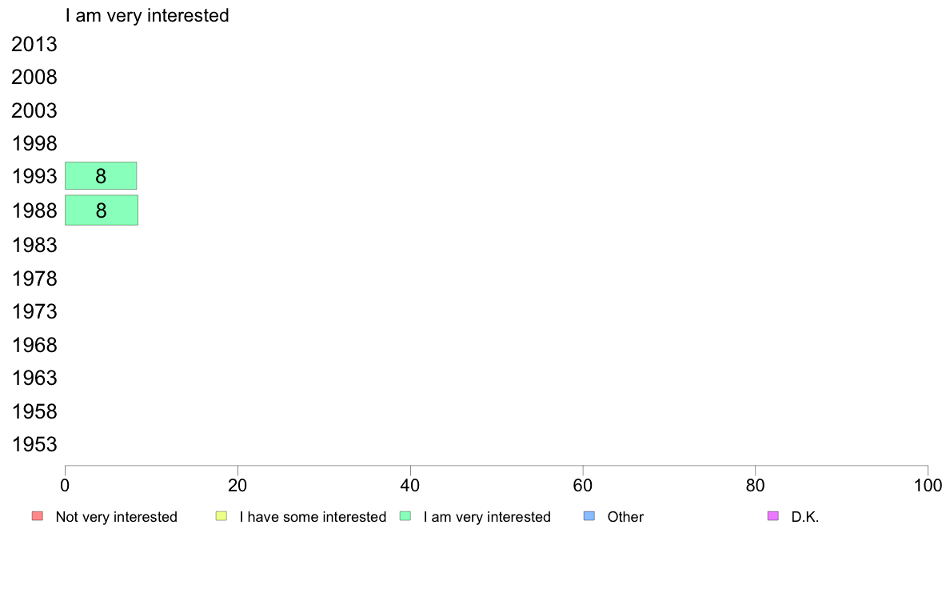Viewport: 950px width, 589px height.
Task: Click the red Not very interested swatch
Action: coord(38,516)
